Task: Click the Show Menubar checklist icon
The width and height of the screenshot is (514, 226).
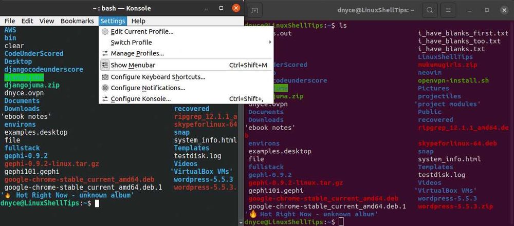Action: point(105,65)
